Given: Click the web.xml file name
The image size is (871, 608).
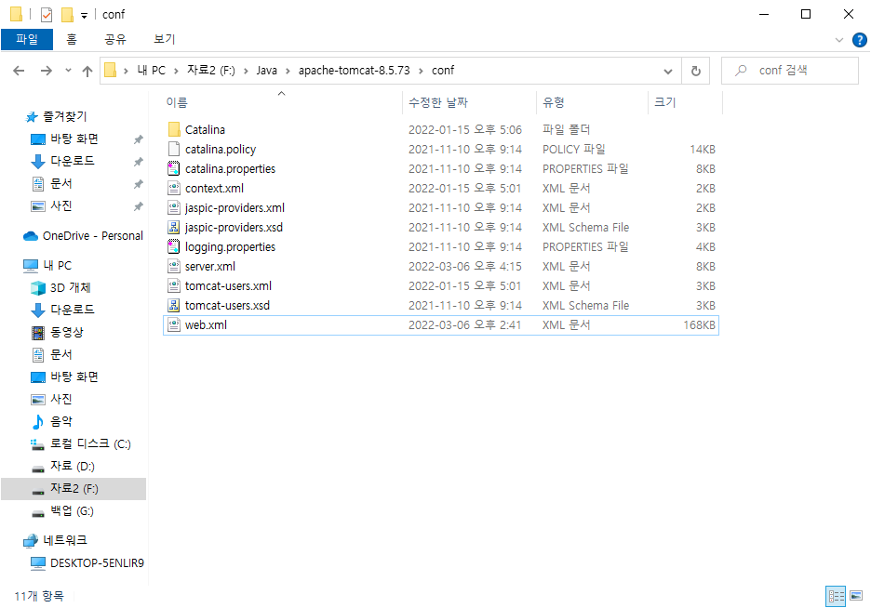Looking at the screenshot, I should [x=206, y=325].
